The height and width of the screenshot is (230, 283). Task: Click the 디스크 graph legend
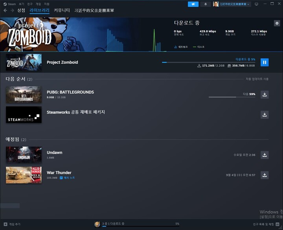(x=198, y=47)
